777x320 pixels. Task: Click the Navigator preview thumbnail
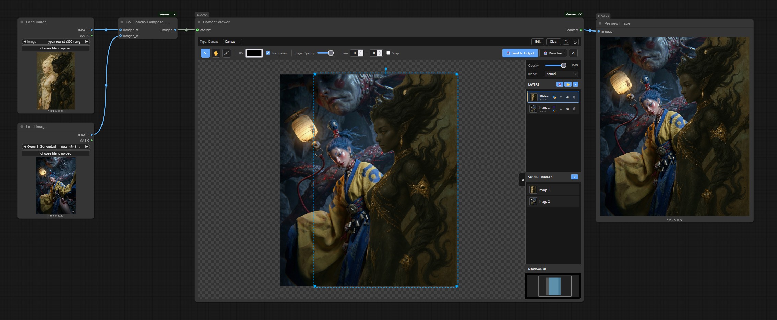coord(553,286)
